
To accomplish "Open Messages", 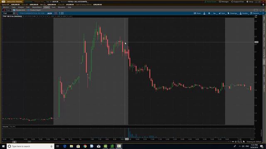I will pos(224,2).
